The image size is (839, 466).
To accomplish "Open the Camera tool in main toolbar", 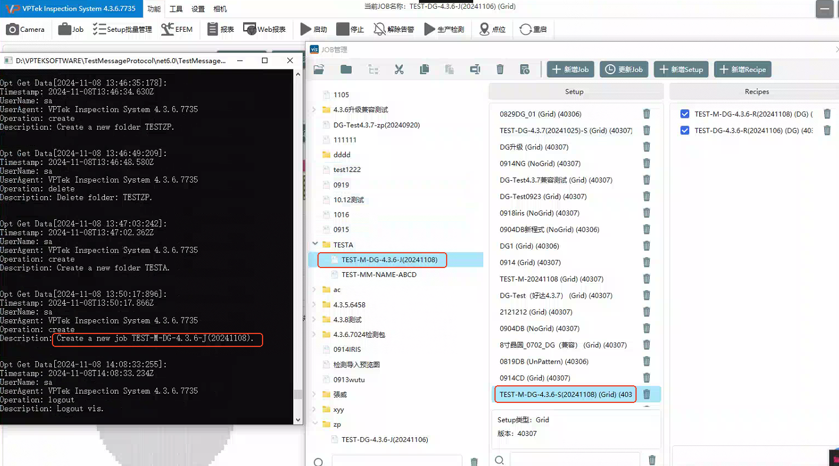I will (x=25, y=29).
